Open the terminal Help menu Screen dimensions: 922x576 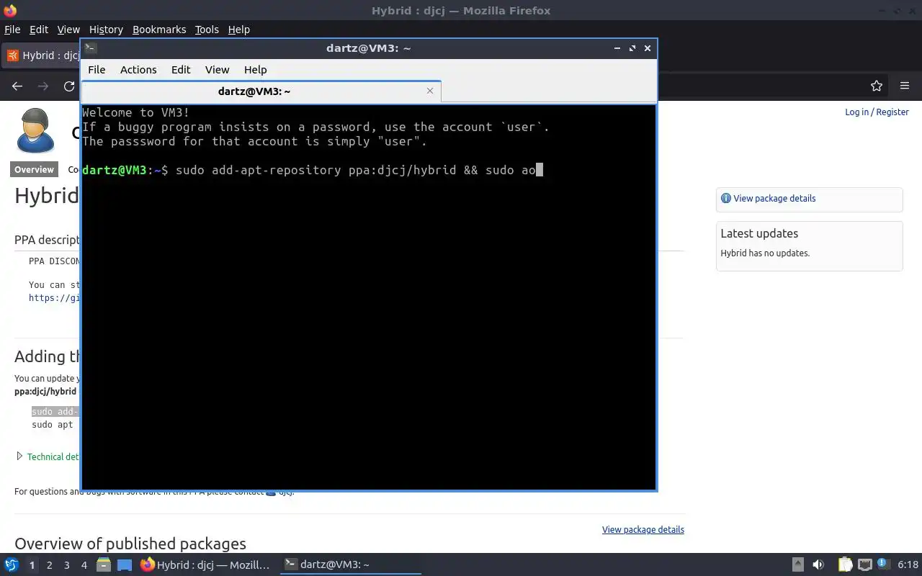click(x=256, y=70)
